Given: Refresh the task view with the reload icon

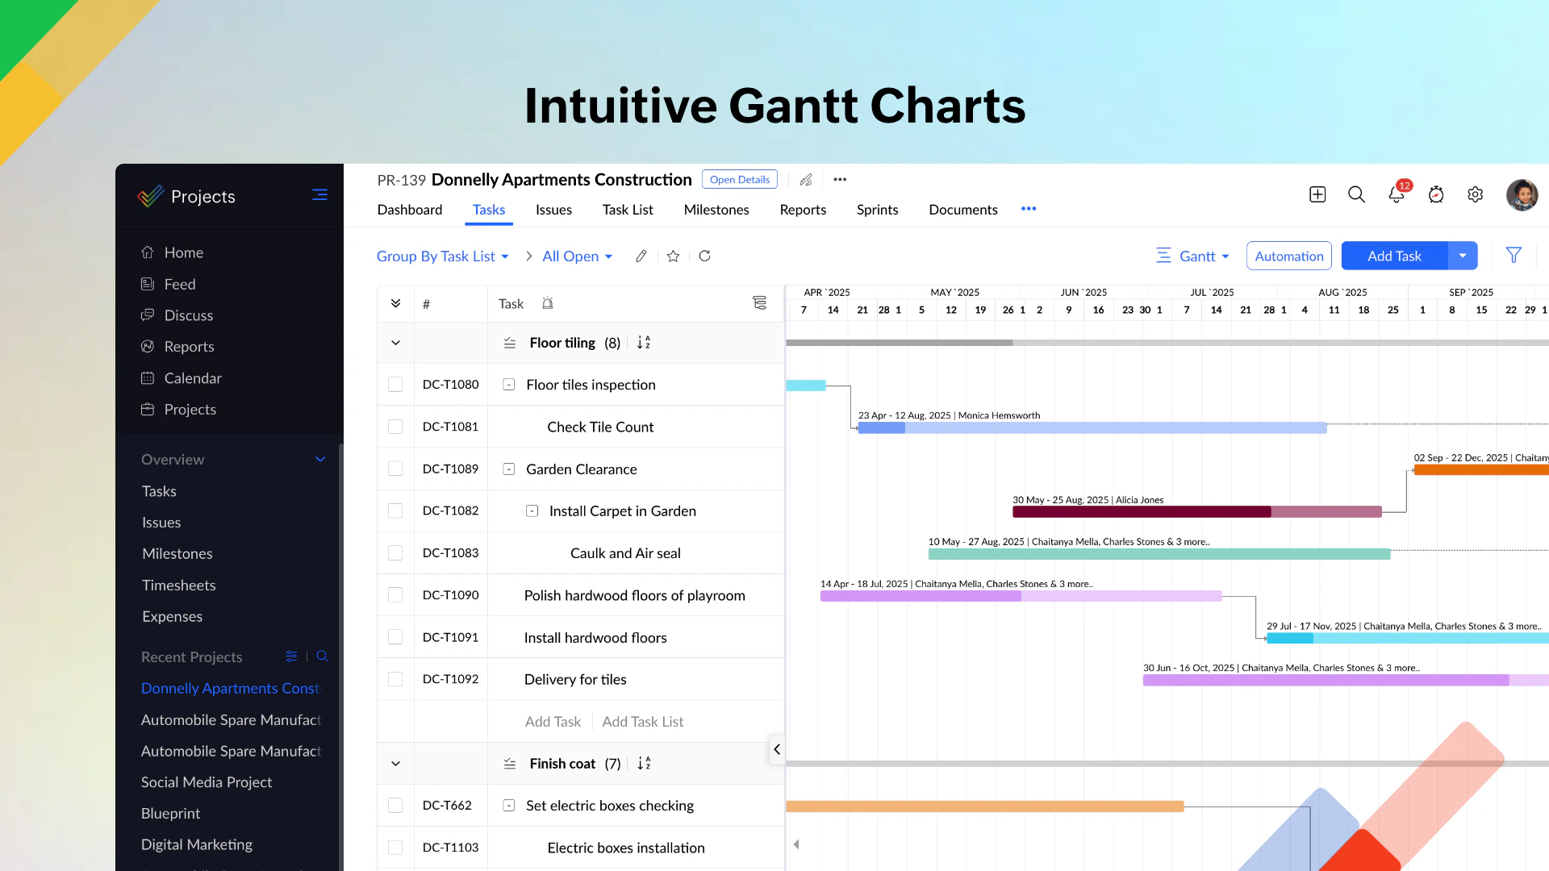Looking at the screenshot, I should coord(704,256).
